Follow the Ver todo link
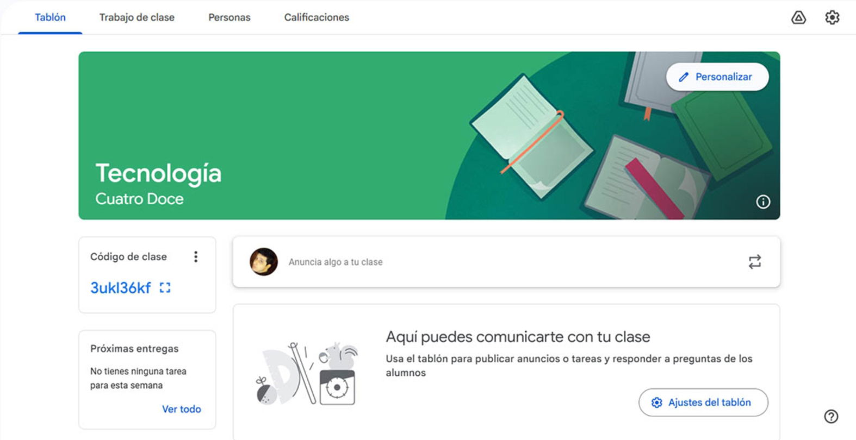The image size is (856, 440). tap(182, 409)
